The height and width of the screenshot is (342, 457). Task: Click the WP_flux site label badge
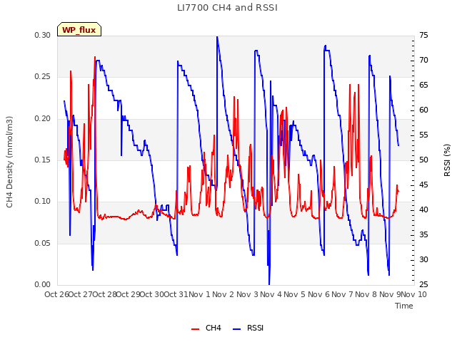click(x=79, y=30)
